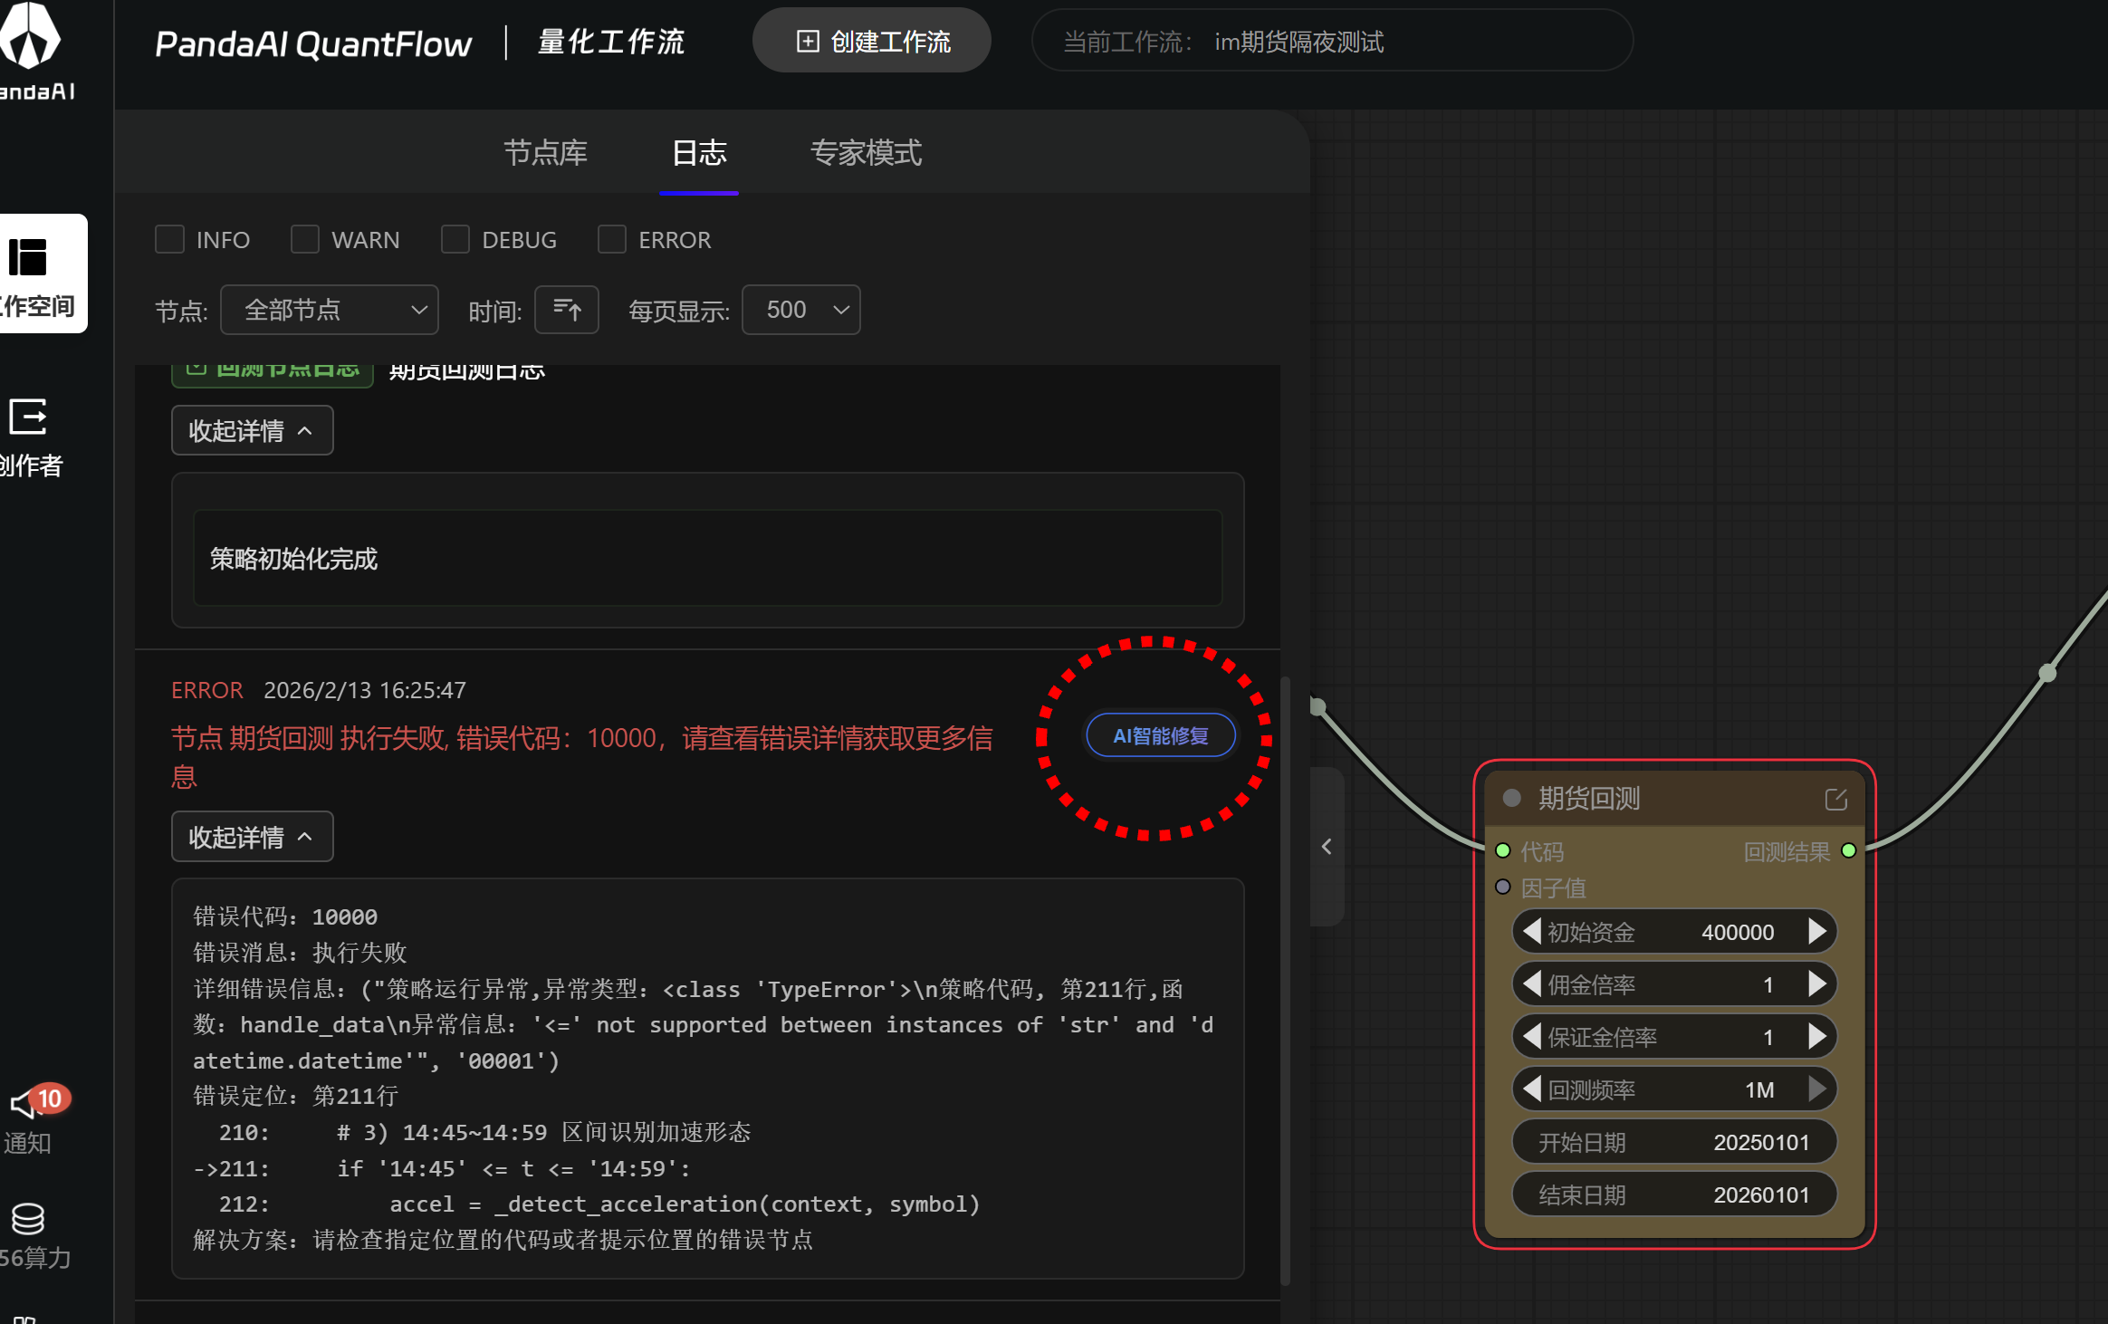Screen dimensions: 2108x1324
Task: Collapse details of the ERROR log entry
Action: [253, 837]
